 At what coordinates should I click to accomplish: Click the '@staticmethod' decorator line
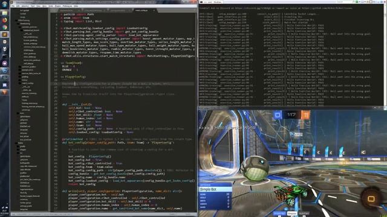73,139
